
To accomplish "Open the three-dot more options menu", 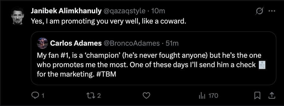I will [x=272, y=11].
